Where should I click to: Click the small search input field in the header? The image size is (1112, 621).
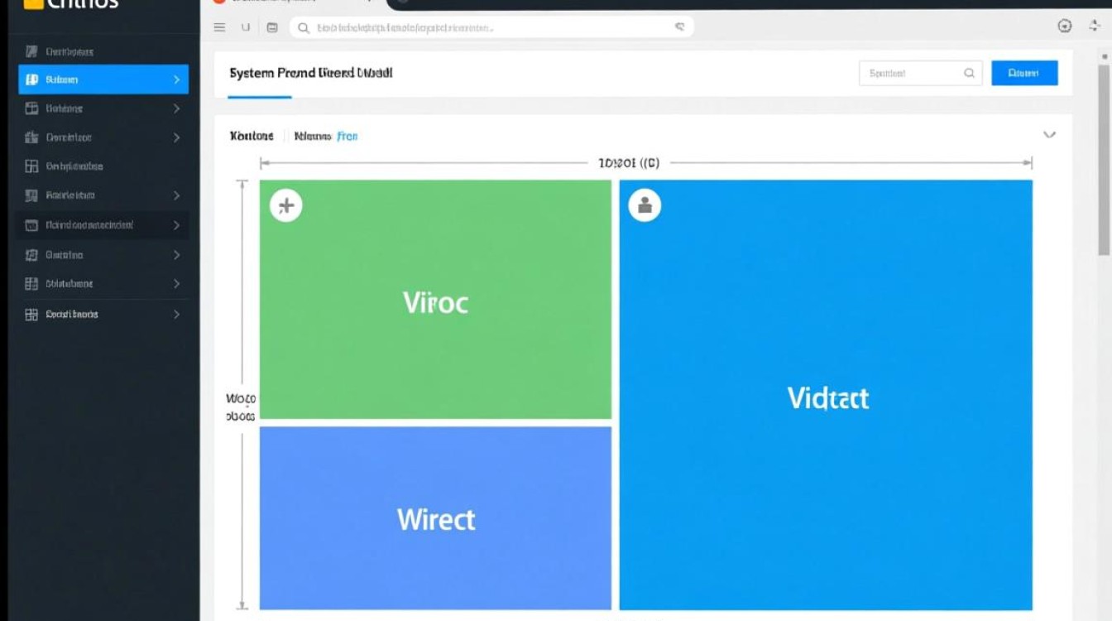tap(910, 73)
